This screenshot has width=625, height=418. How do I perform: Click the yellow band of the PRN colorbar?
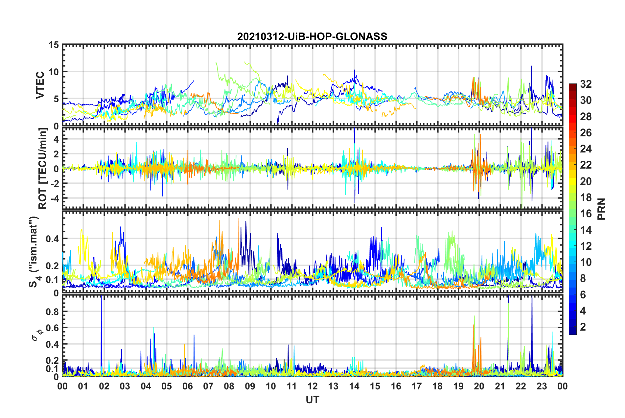(x=572, y=181)
